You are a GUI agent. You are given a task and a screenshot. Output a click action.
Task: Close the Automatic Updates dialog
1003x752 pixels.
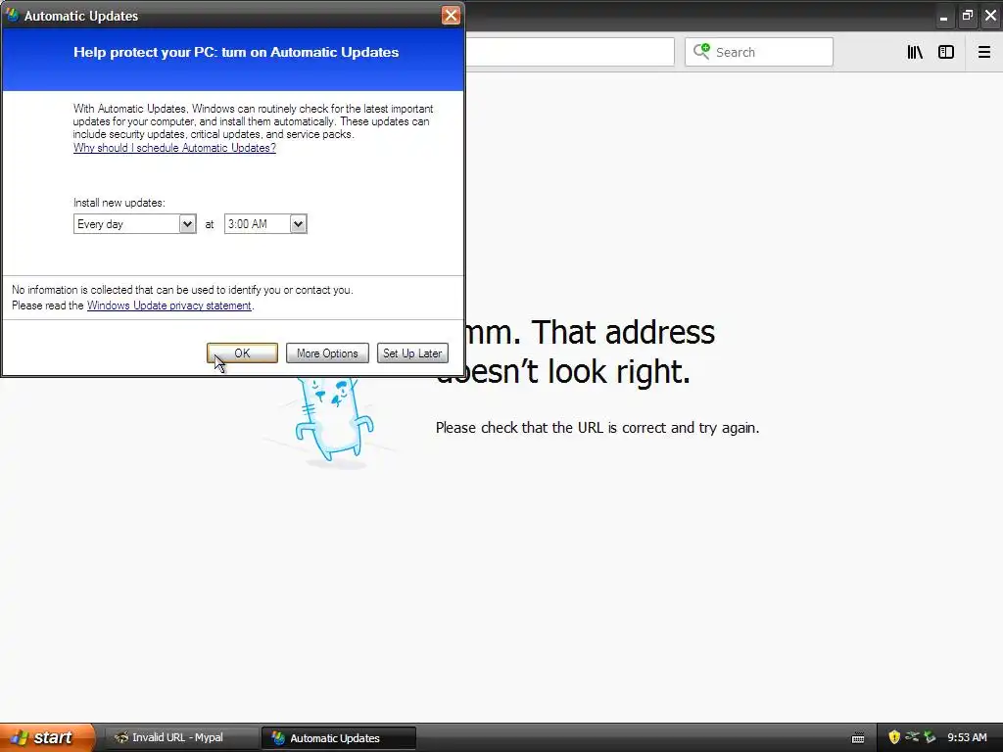point(451,16)
